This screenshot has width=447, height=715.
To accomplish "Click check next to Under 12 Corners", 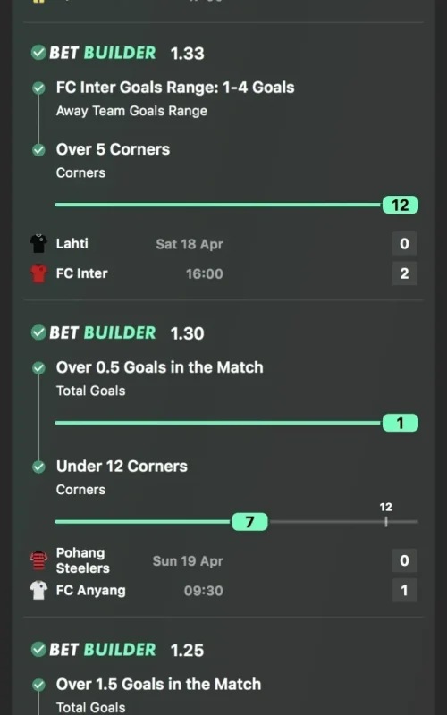I will (x=38, y=467).
